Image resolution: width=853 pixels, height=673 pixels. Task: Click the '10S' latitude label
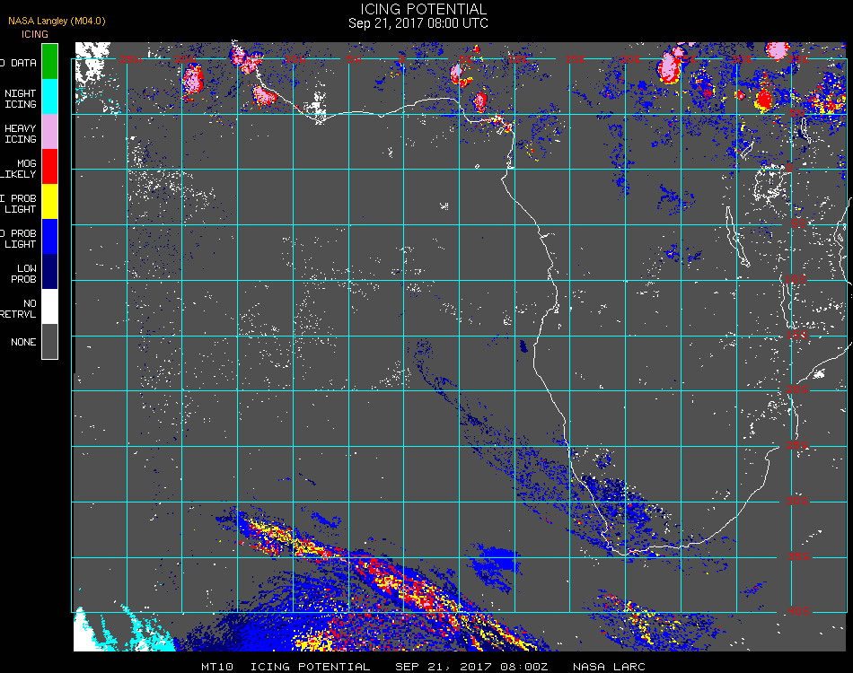pos(796,279)
